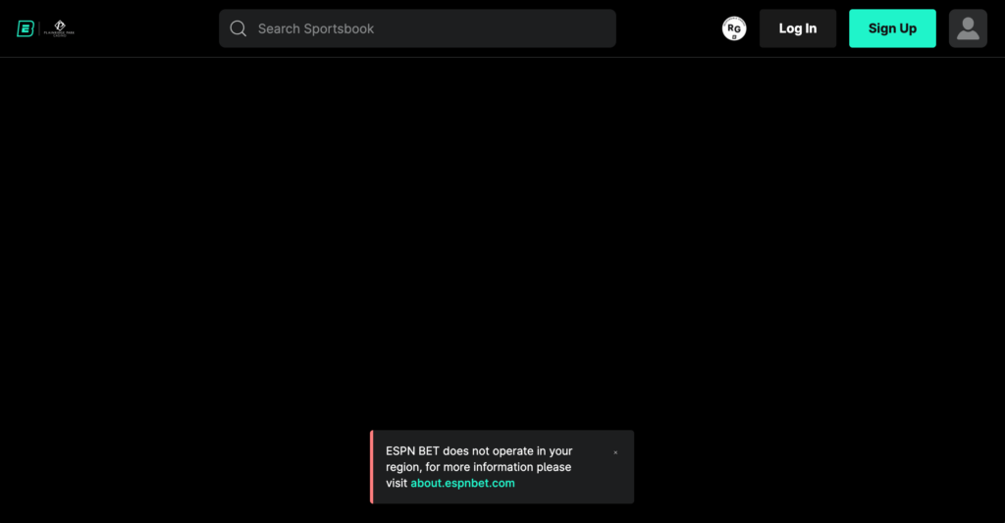Click the Sign Up button
Screen dimensions: 1005x523
[x=892, y=28]
